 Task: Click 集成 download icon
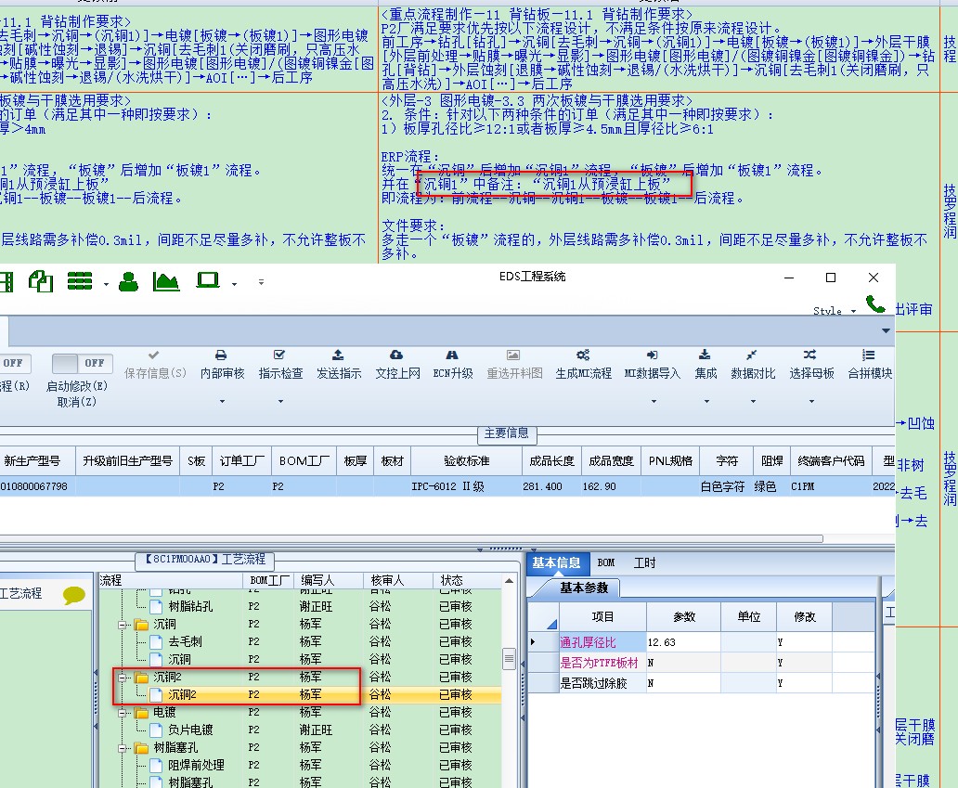click(705, 355)
